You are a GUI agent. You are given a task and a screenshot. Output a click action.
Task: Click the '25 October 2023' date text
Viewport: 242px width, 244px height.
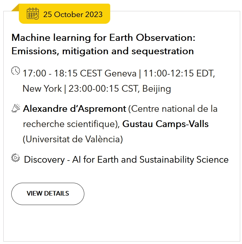click(73, 15)
